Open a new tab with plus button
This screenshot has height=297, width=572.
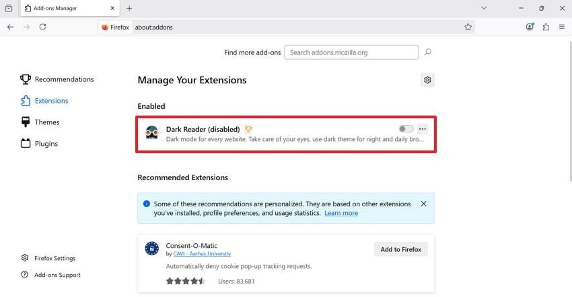129,8
